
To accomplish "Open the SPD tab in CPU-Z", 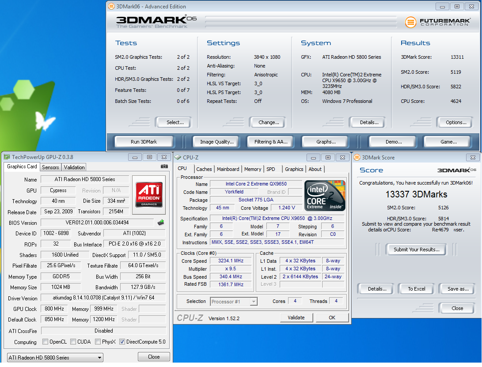I will [x=271, y=169].
